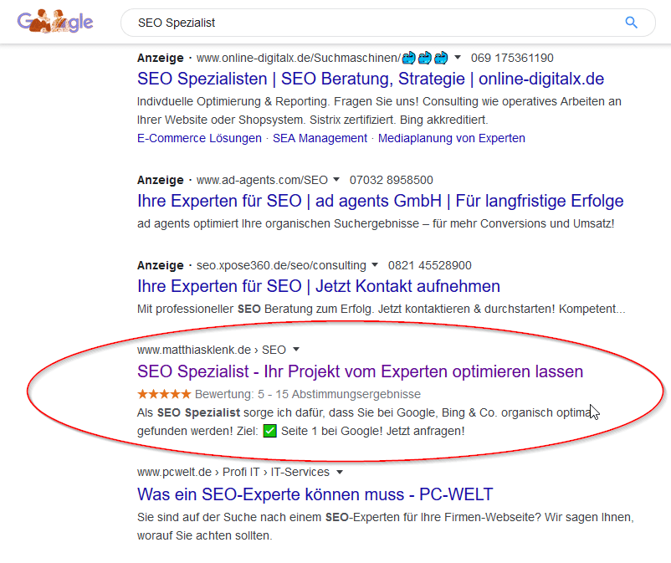Open 'Ihre Experten für SEO | Jetzt Kontakt aufnehmen'
This screenshot has width=671, height=563.
tap(319, 286)
